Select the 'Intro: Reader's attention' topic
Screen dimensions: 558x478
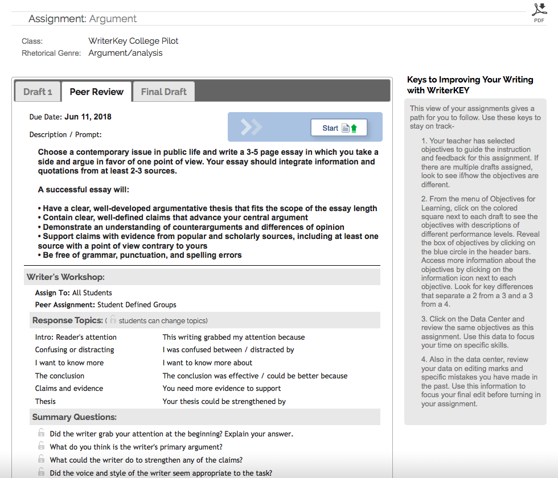pyautogui.click(x=76, y=337)
